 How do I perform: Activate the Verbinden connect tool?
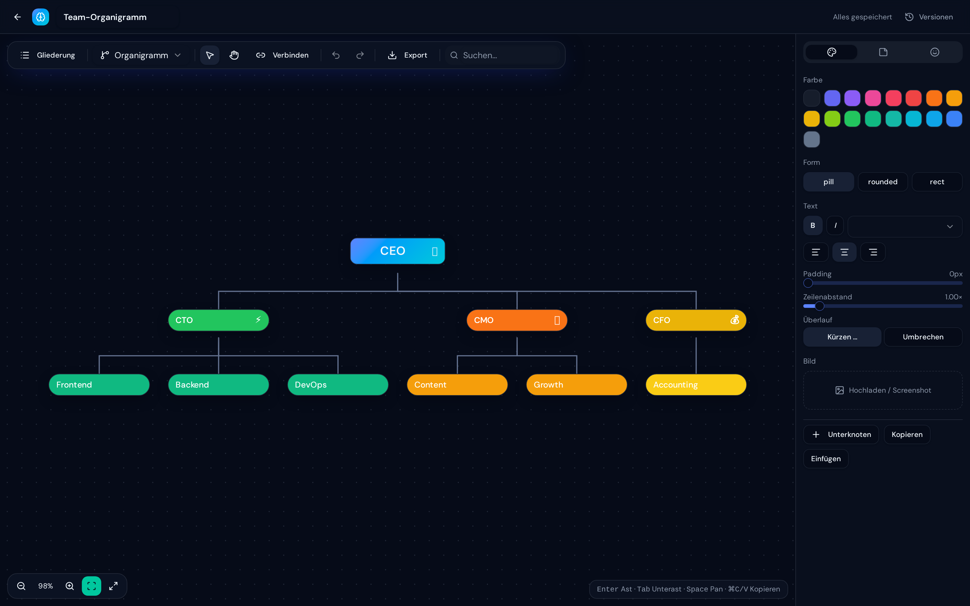(x=282, y=55)
